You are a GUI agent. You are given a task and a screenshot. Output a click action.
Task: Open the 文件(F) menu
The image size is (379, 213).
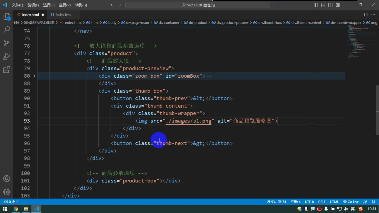18,5
